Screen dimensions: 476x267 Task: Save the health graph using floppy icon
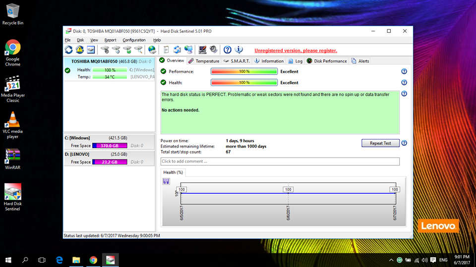tap(166, 181)
